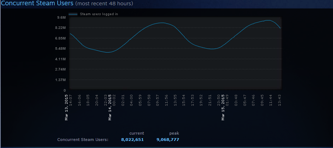Click the 21:51 time label

[210, 100]
